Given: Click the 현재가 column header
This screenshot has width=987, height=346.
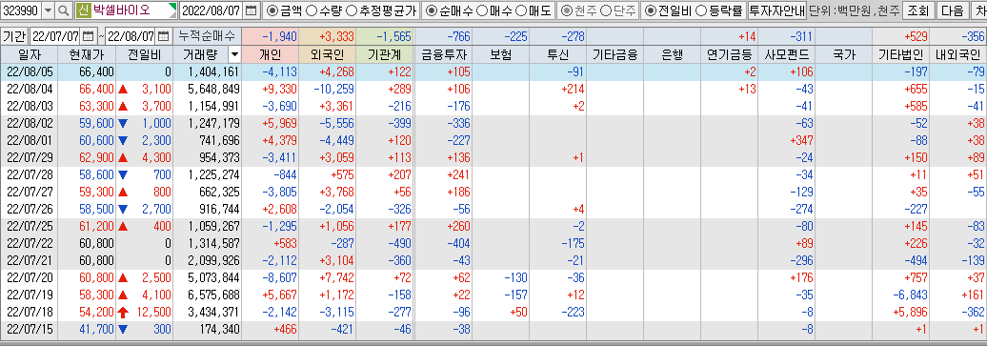Looking at the screenshot, I should pos(87,55).
